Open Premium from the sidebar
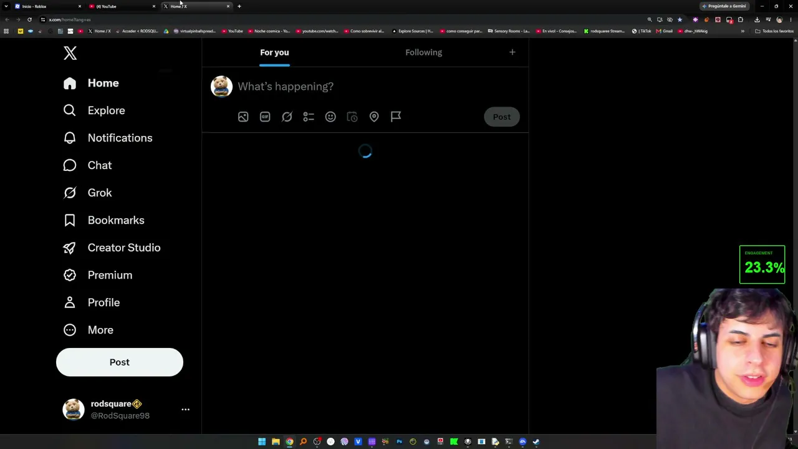 point(98,275)
